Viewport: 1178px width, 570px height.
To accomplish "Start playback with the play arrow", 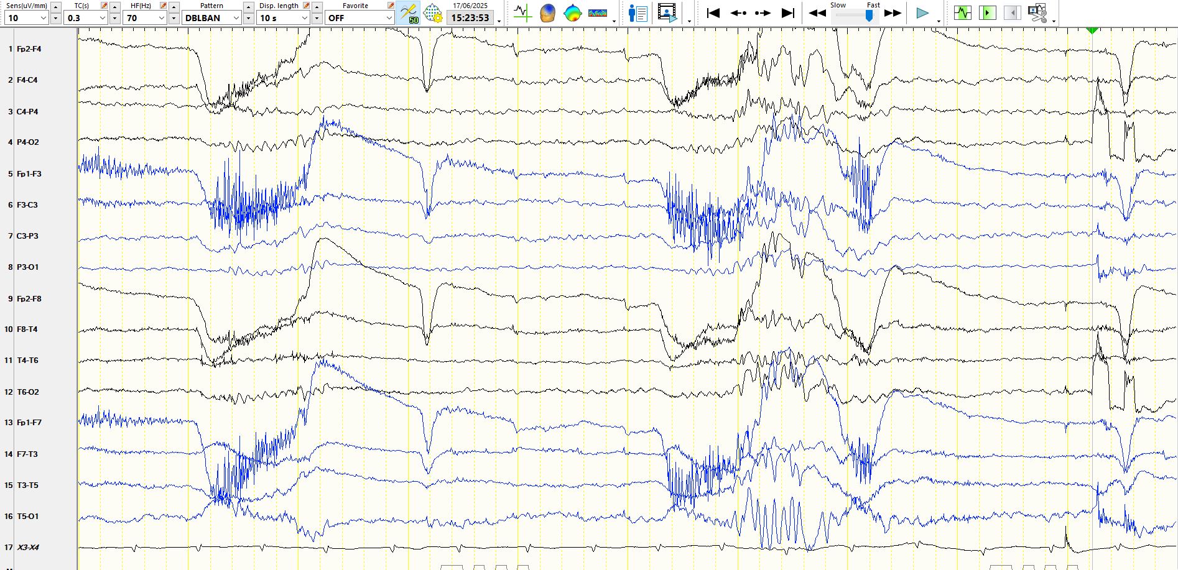I will [922, 13].
